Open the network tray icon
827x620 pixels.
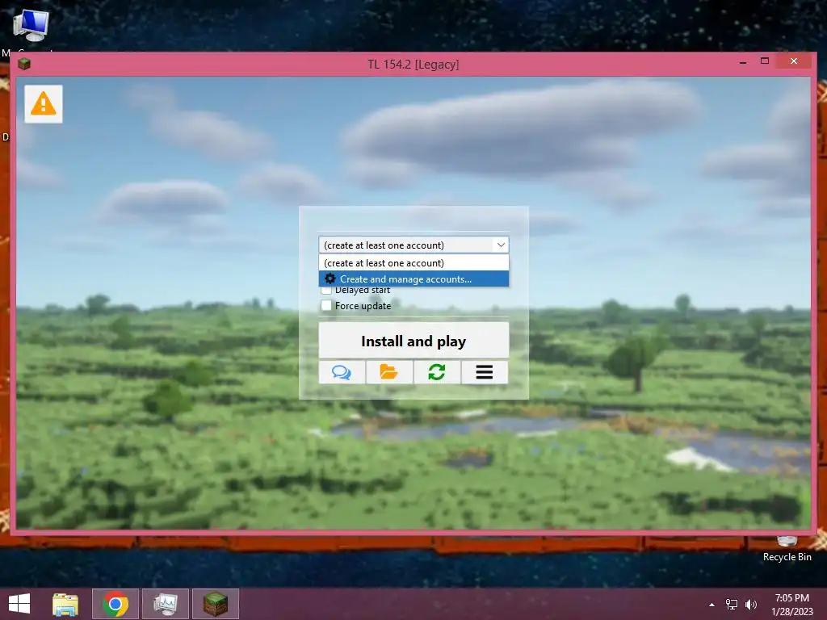tap(732, 605)
